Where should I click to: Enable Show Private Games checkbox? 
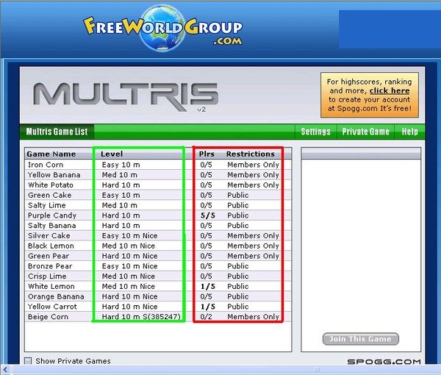click(x=28, y=361)
